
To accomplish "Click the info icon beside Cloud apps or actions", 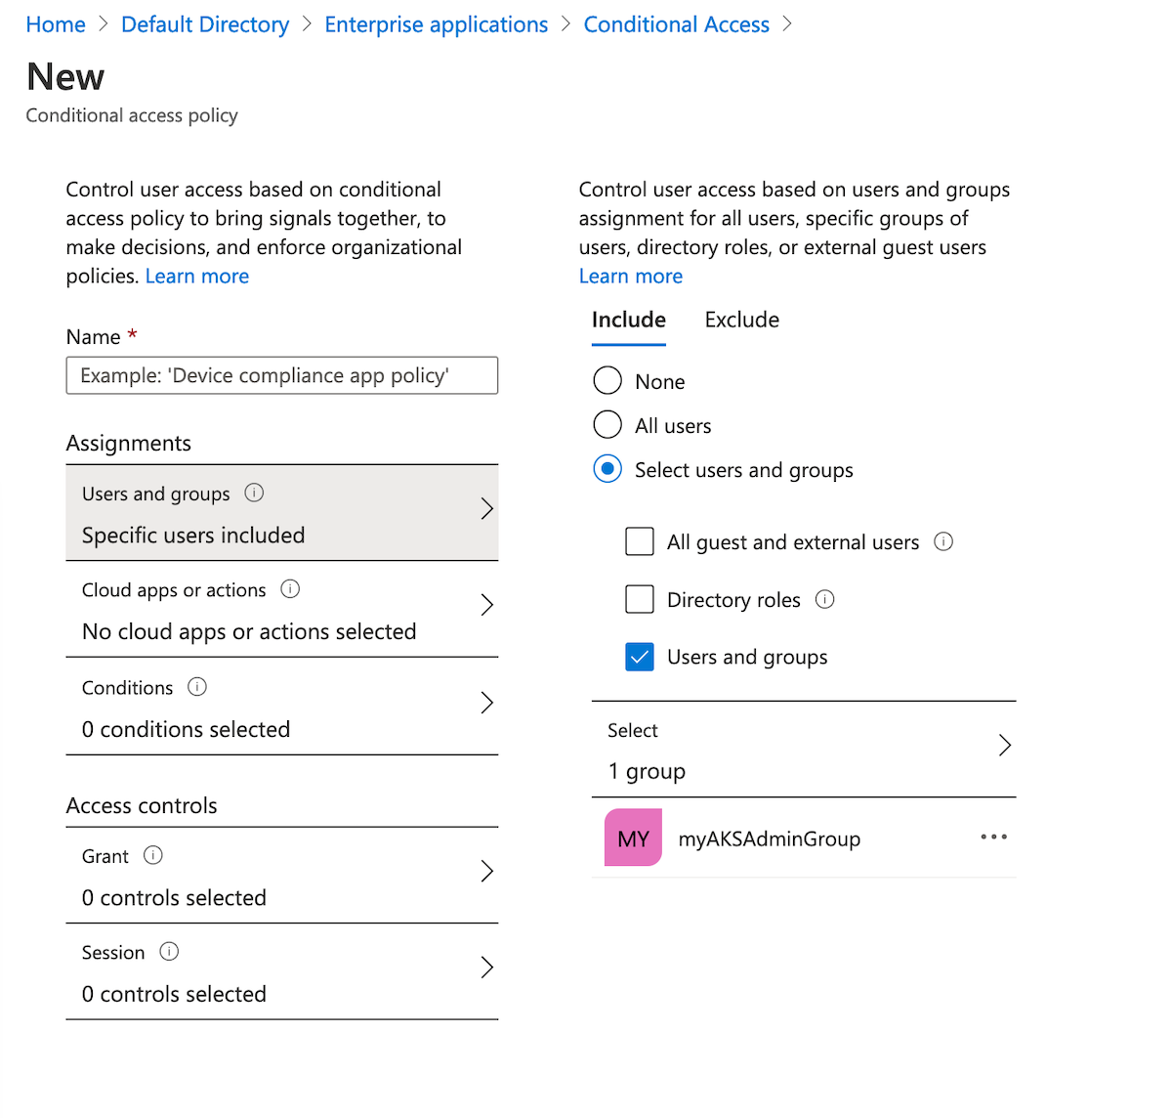I will point(290,588).
